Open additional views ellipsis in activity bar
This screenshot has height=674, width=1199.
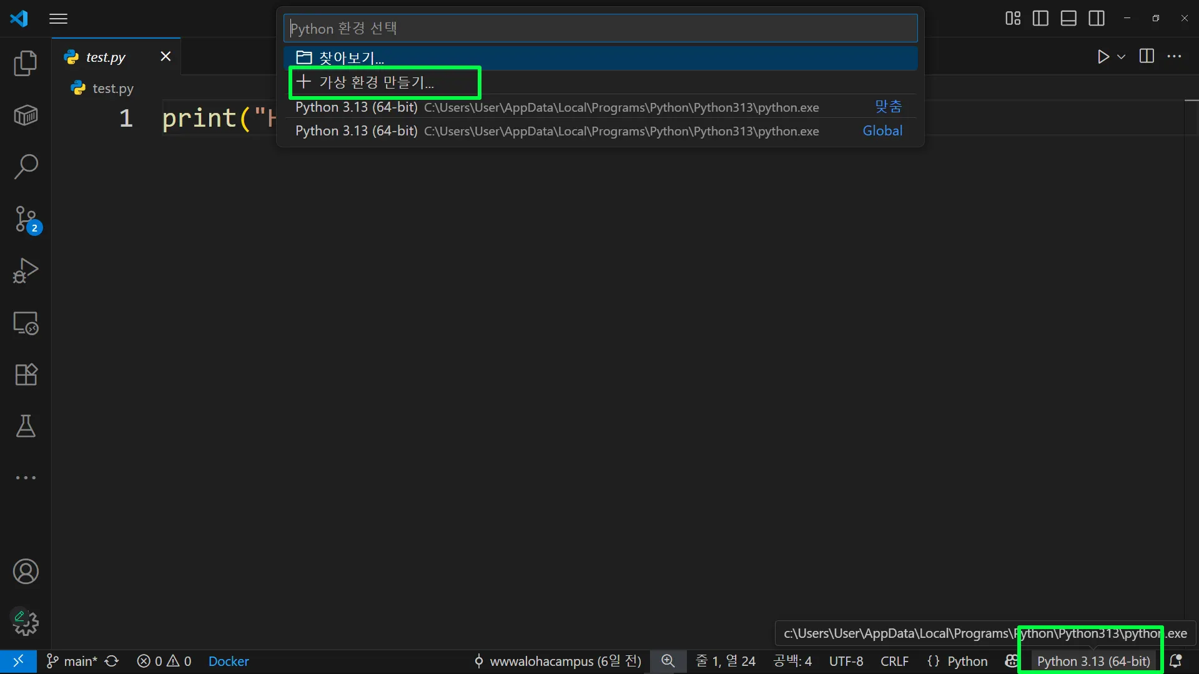click(26, 477)
